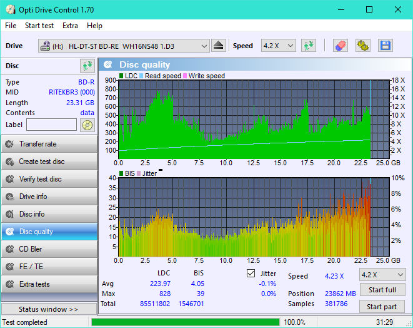Click the BIS total value 1546701
The height and width of the screenshot is (328, 413).
pyautogui.click(x=191, y=304)
